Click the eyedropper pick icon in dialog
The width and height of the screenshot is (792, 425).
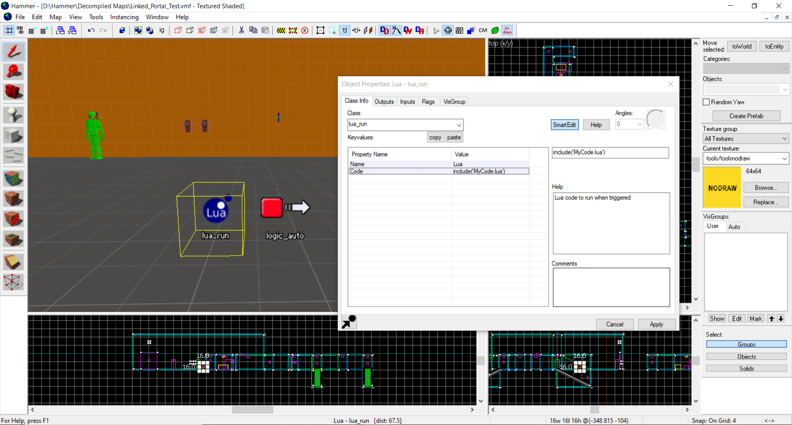pos(349,322)
